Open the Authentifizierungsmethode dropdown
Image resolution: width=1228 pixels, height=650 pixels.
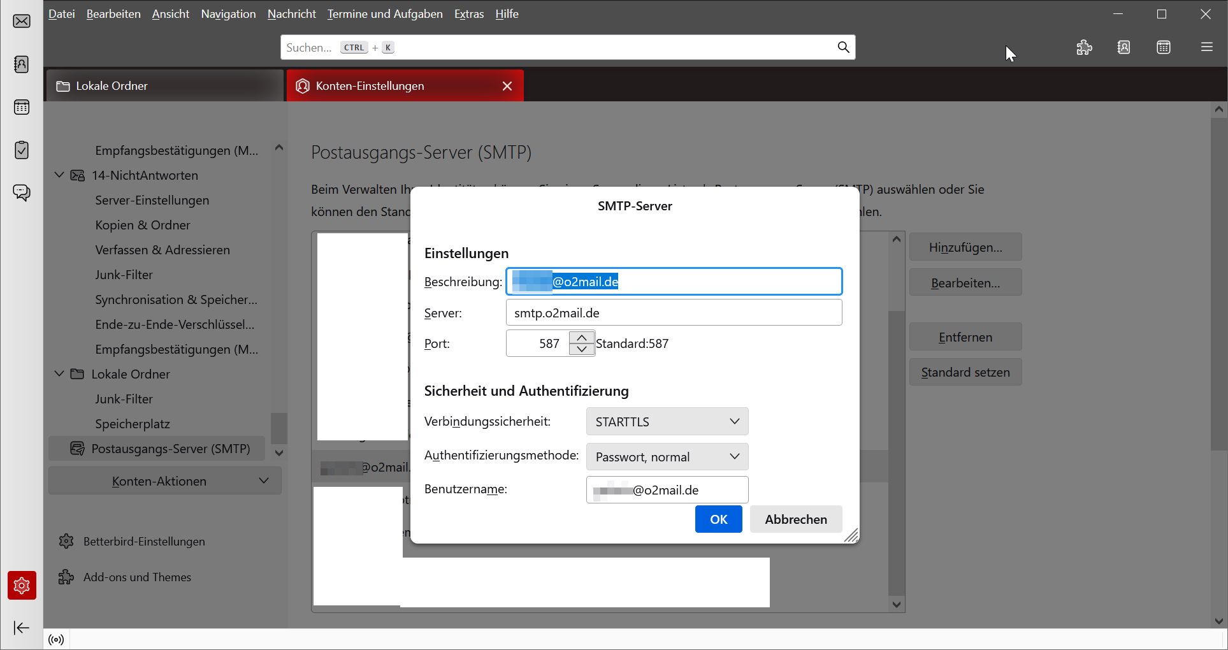click(x=667, y=457)
